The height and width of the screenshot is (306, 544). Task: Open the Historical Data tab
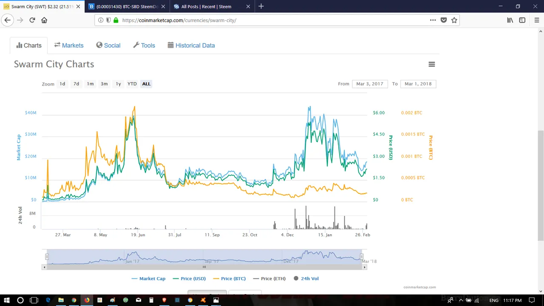[191, 45]
